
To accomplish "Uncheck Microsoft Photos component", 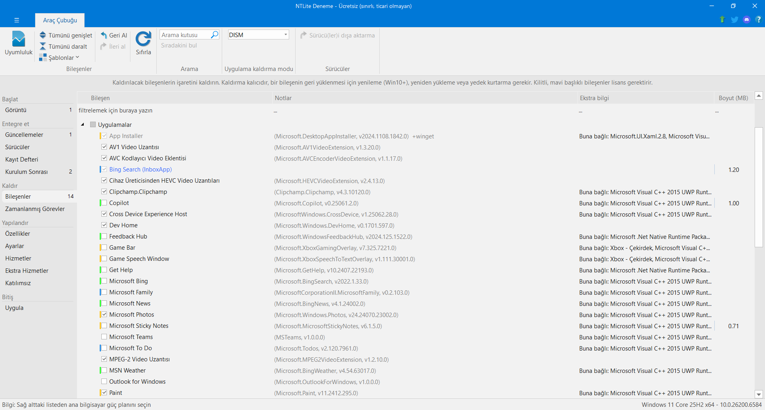I will click(x=104, y=314).
